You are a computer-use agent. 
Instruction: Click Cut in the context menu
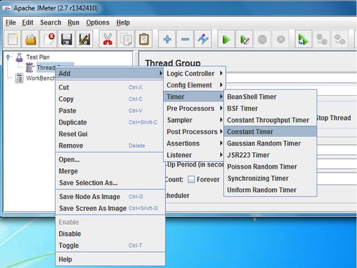click(x=110, y=87)
